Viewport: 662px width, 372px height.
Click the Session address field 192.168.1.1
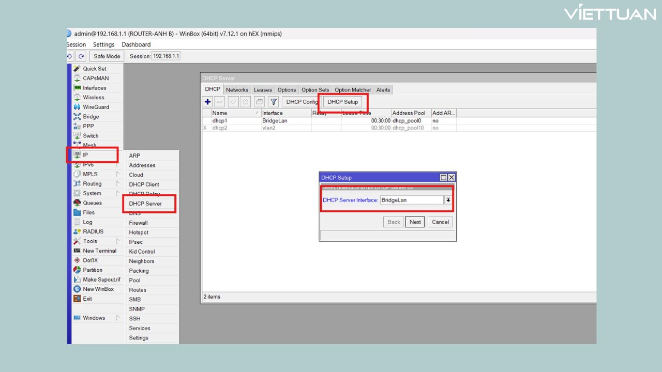tap(166, 56)
